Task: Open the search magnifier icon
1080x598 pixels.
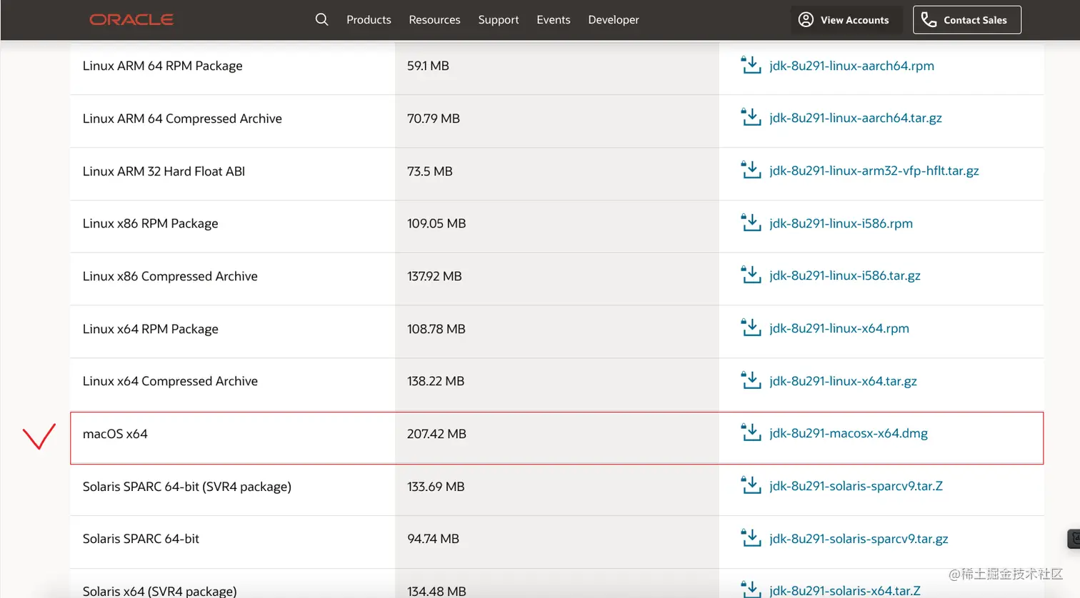Action: click(322, 19)
